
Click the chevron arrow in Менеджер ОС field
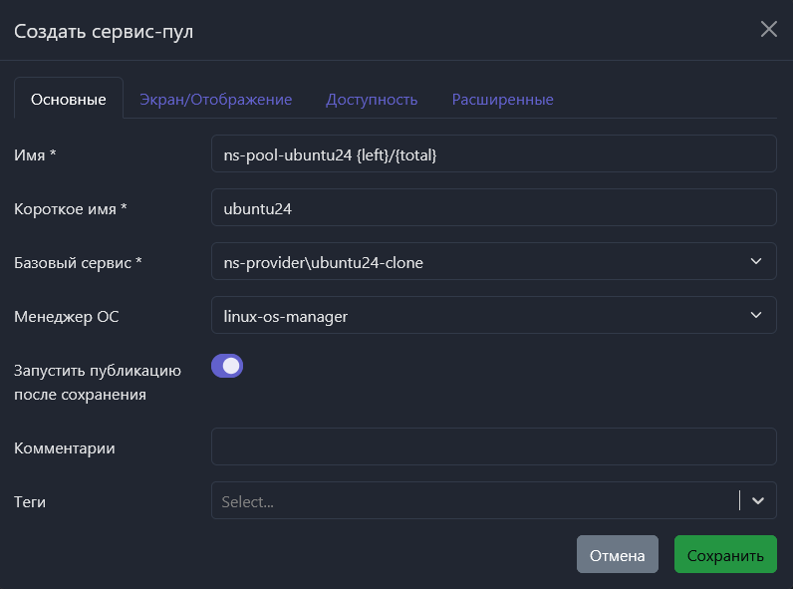pos(755,315)
